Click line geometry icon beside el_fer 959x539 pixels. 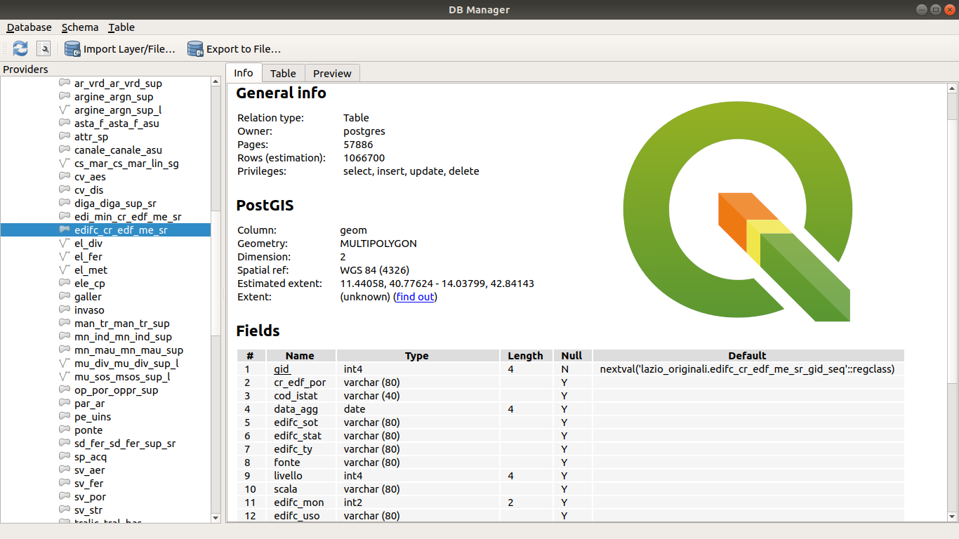(65, 257)
